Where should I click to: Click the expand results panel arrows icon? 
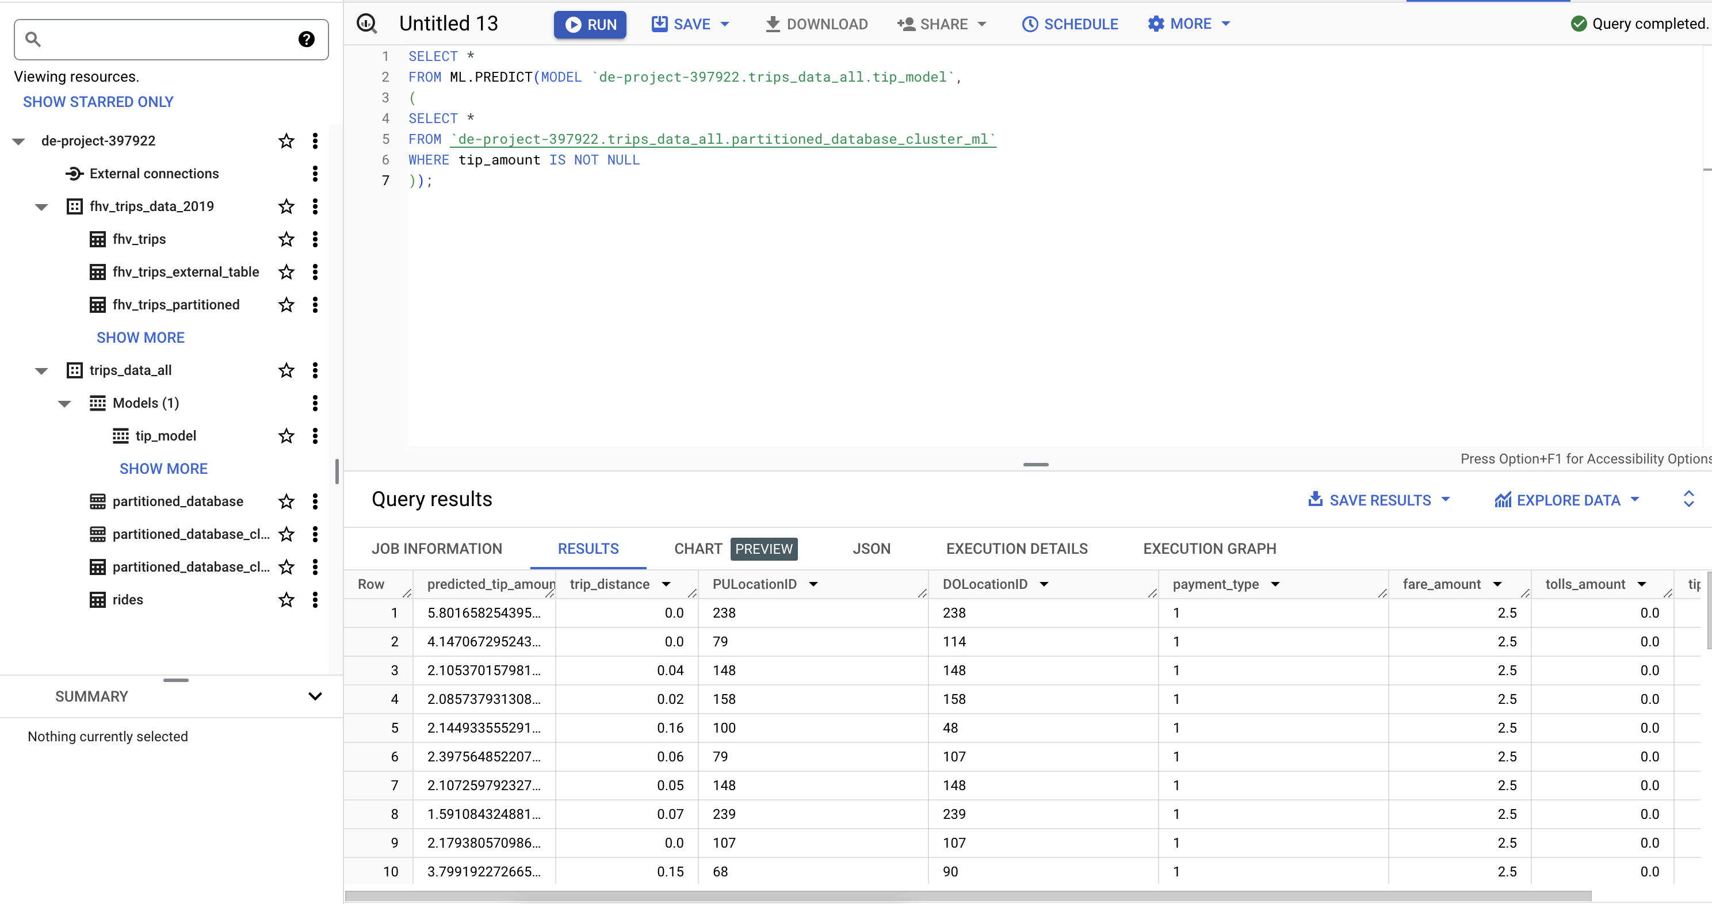click(x=1689, y=500)
